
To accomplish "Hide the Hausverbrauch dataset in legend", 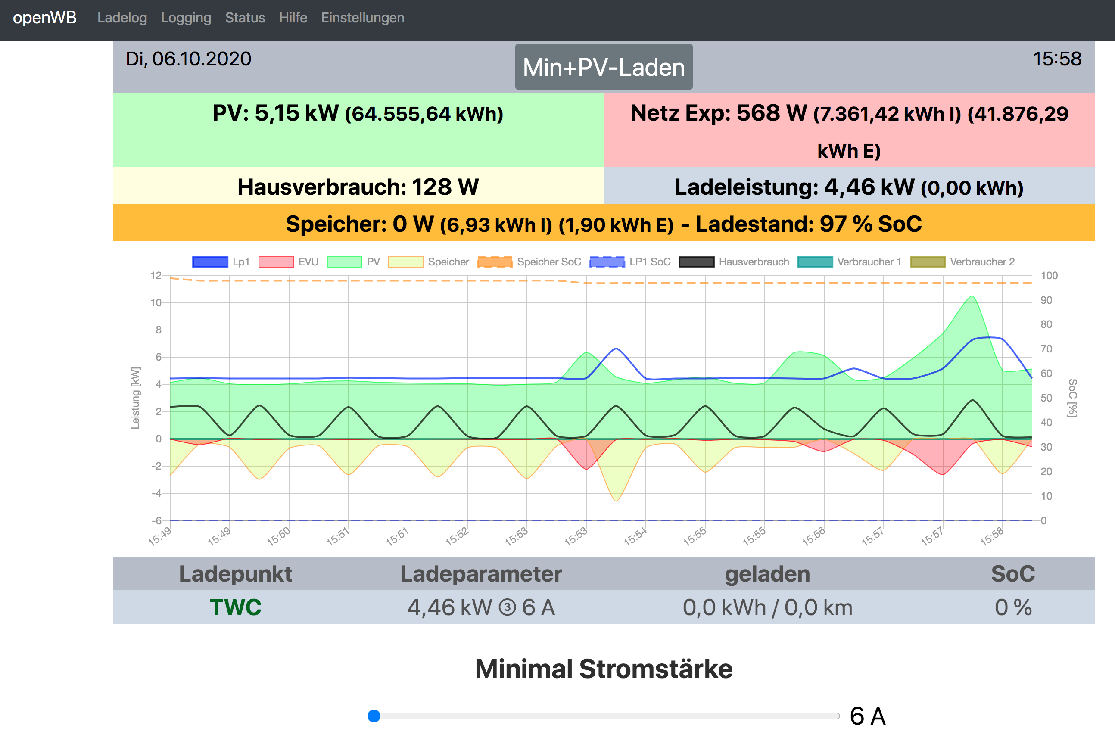I will point(696,262).
